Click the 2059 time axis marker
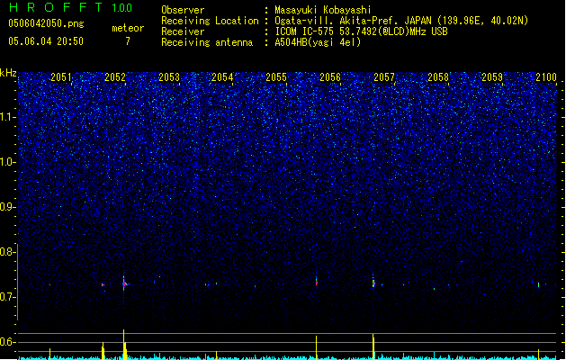Viewport: 566px width, 360px height. coord(492,77)
